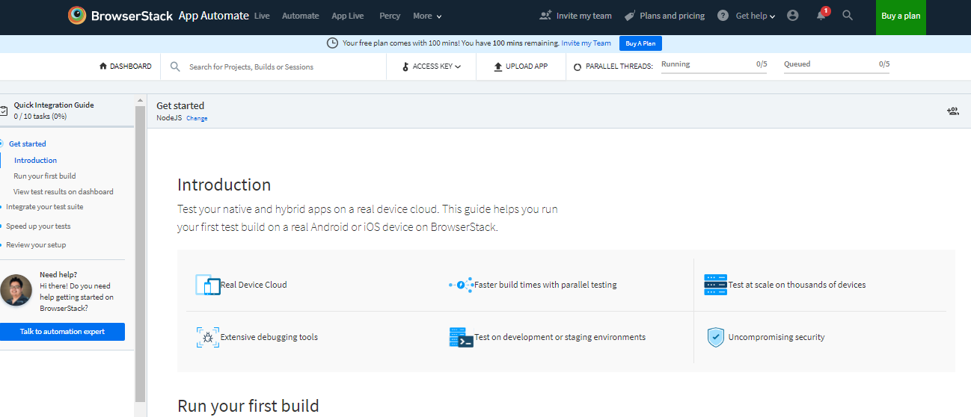Click the Real Device Cloud icon

(x=208, y=285)
